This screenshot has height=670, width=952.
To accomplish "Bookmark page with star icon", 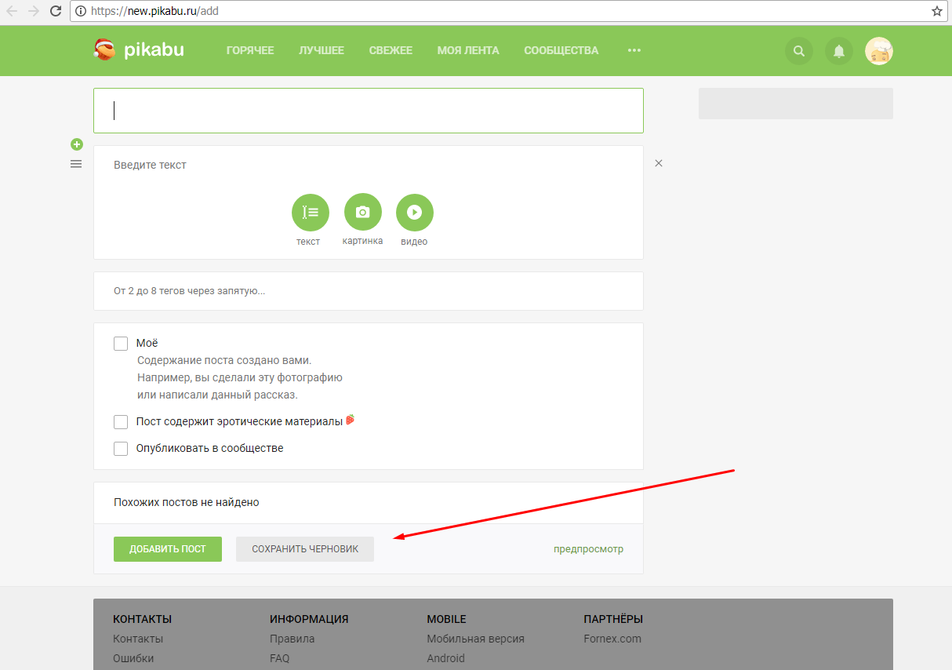I will click(936, 11).
